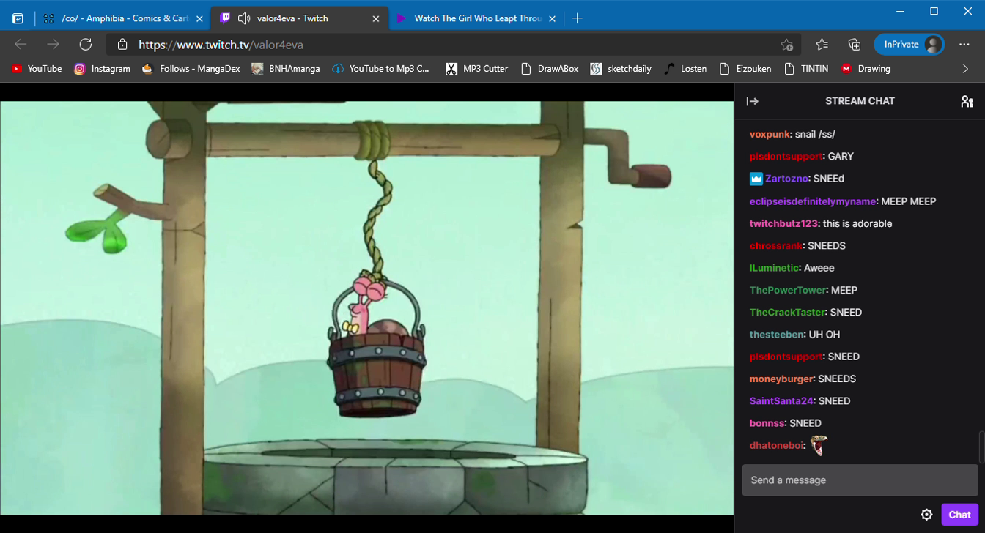
Task: Go forward to next page
Action: pyautogui.click(x=53, y=45)
